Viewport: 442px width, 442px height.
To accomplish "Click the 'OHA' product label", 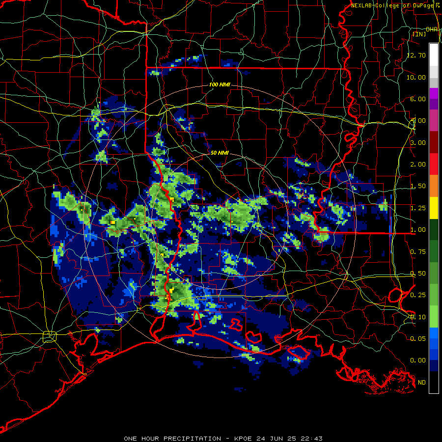I will tap(432, 29).
